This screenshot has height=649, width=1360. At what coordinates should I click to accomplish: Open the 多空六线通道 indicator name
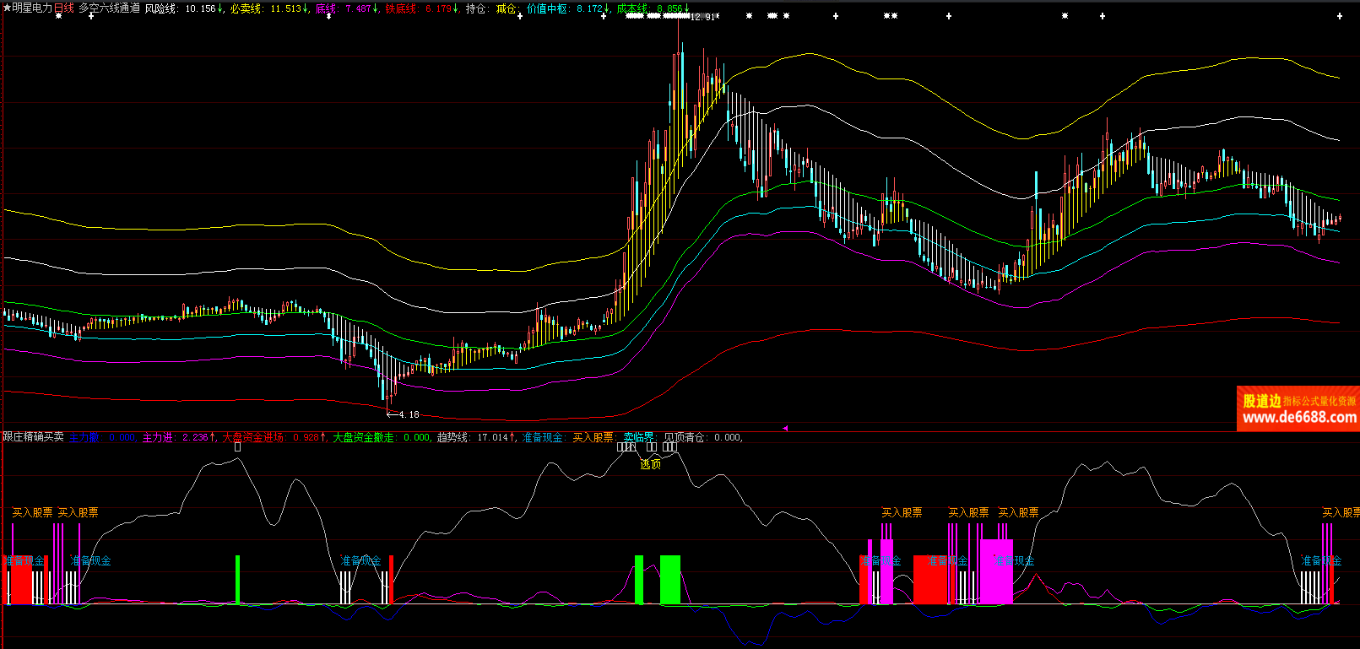pyautogui.click(x=109, y=8)
